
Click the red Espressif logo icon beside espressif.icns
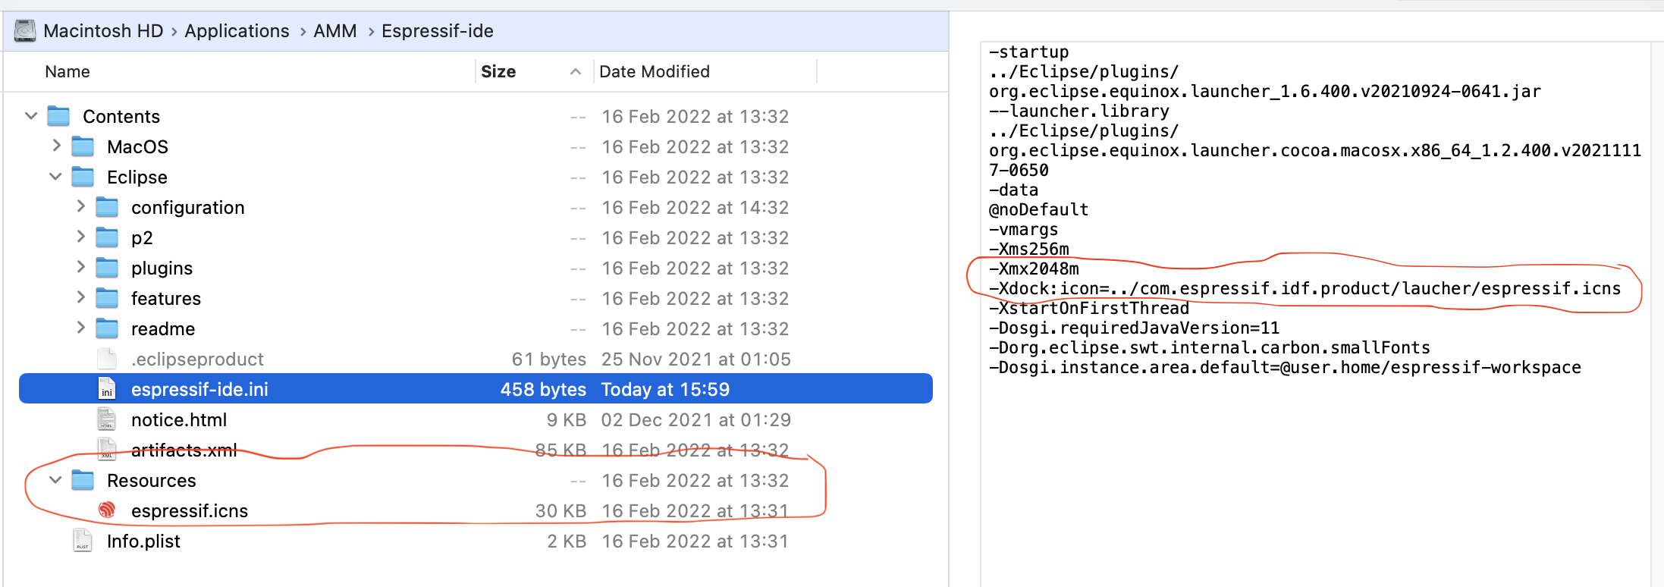[106, 510]
